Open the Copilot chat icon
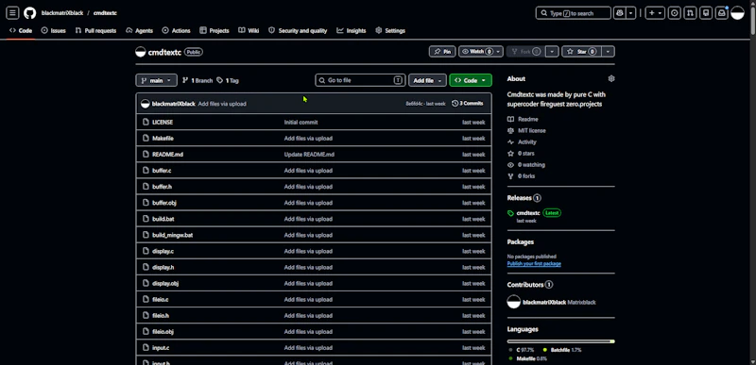Viewport: 756px width, 365px height. tap(620, 13)
